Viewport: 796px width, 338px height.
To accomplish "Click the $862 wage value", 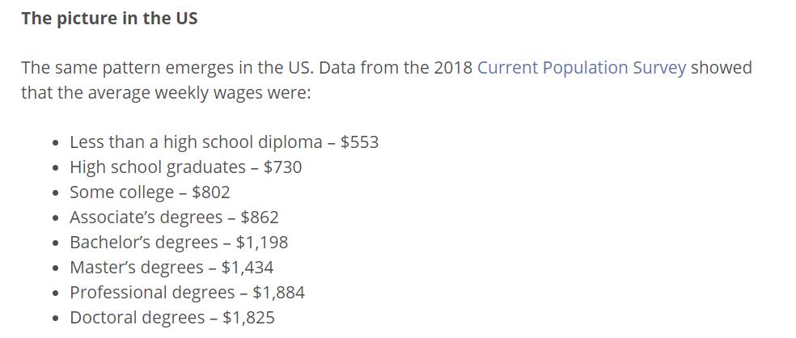I will pyautogui.click(x=260, y=218).
